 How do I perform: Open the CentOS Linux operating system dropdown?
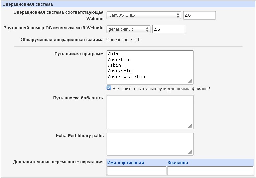pyautogui.click(x=144, y=15)
